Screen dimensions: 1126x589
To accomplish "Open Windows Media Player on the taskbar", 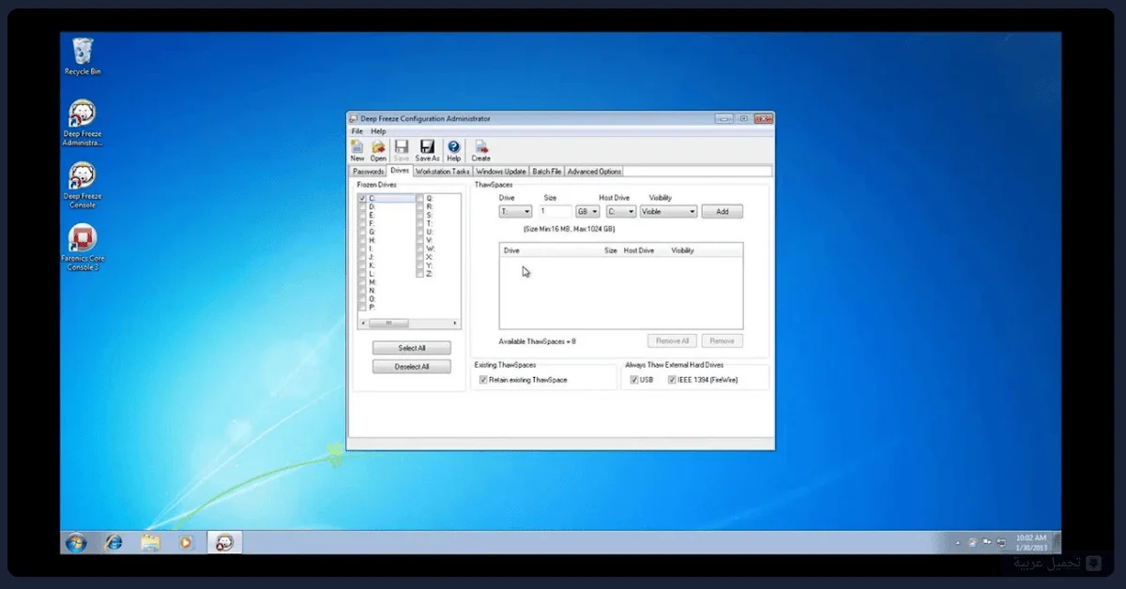I will [186, 542].
